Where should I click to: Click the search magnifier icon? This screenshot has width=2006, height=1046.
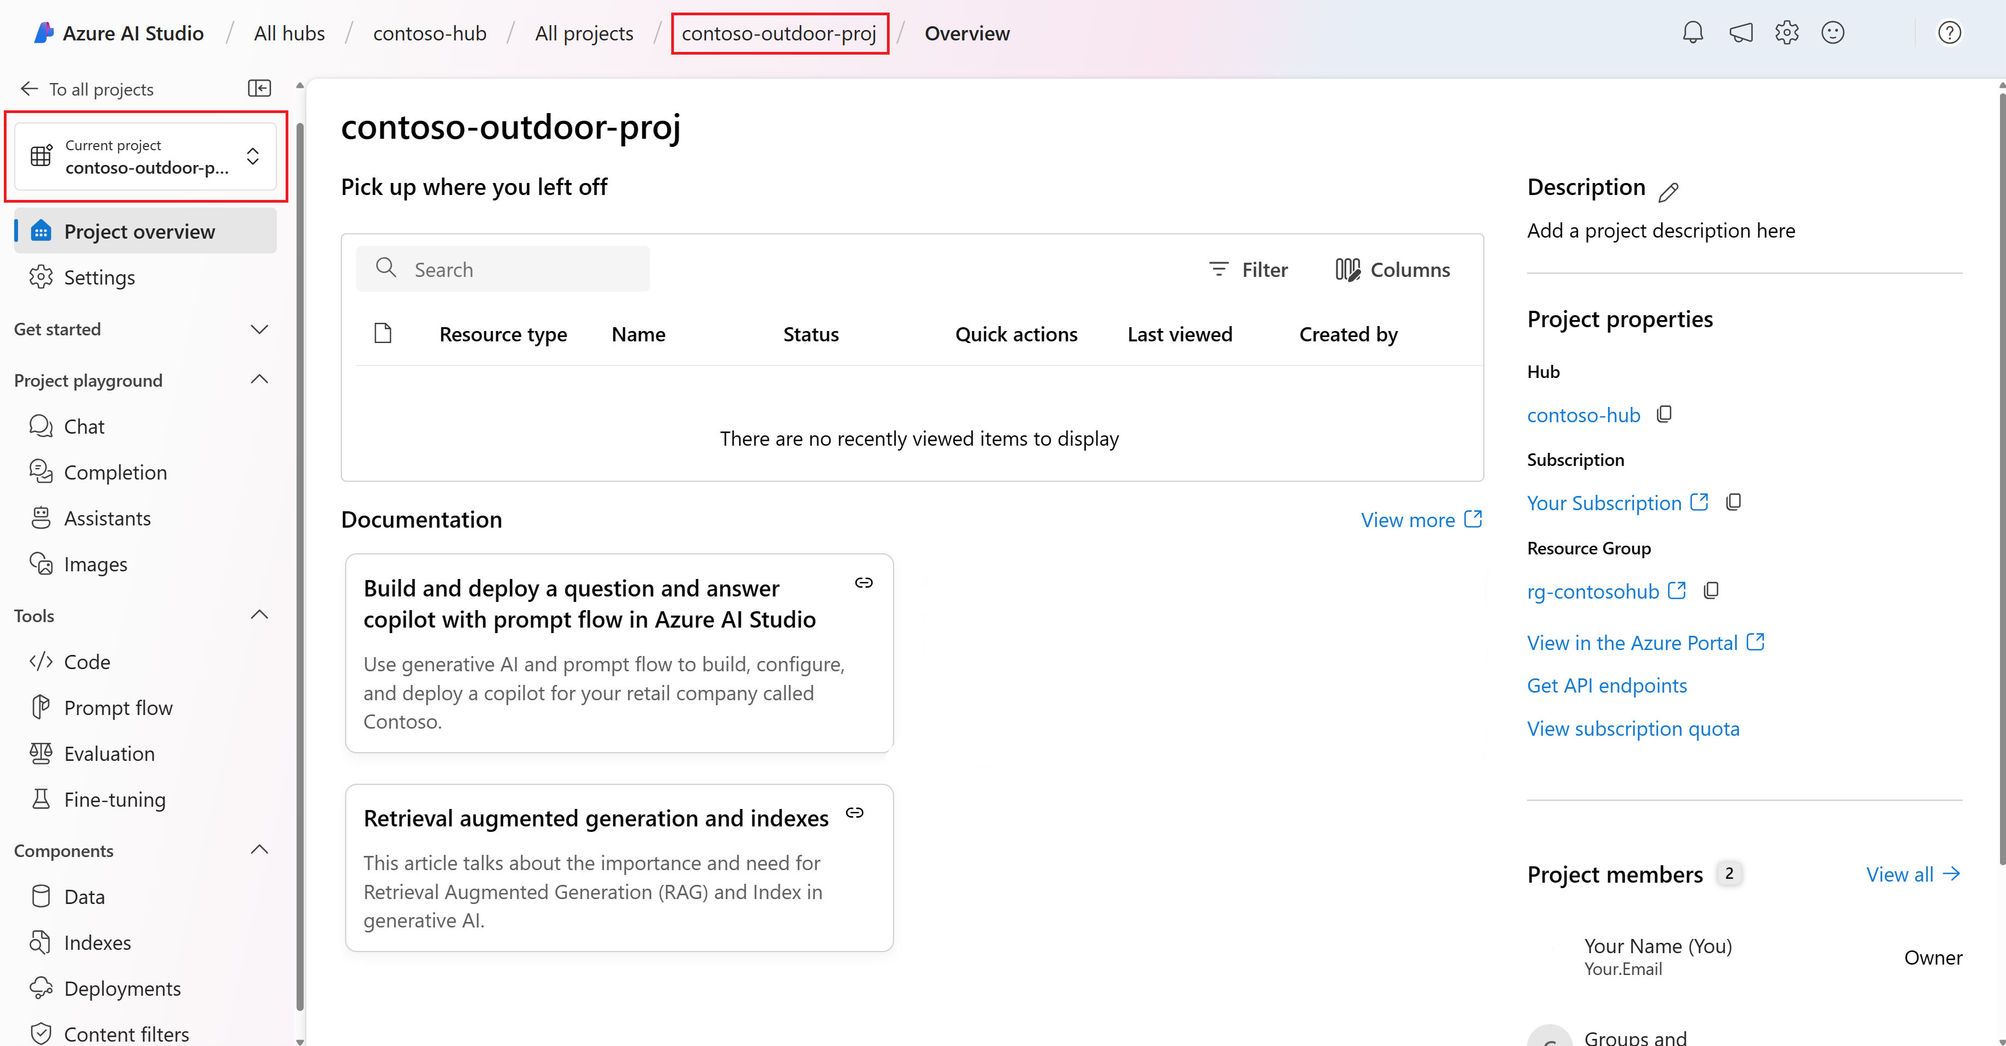386,269
